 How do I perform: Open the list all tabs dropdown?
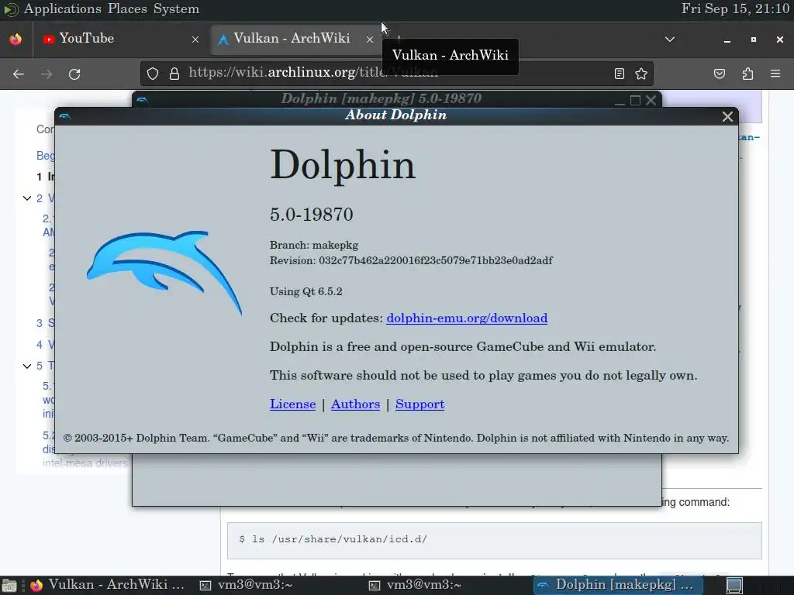669,39
